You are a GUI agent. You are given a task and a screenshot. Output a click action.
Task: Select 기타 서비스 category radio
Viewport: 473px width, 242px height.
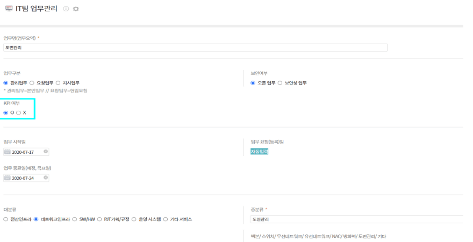166,219
